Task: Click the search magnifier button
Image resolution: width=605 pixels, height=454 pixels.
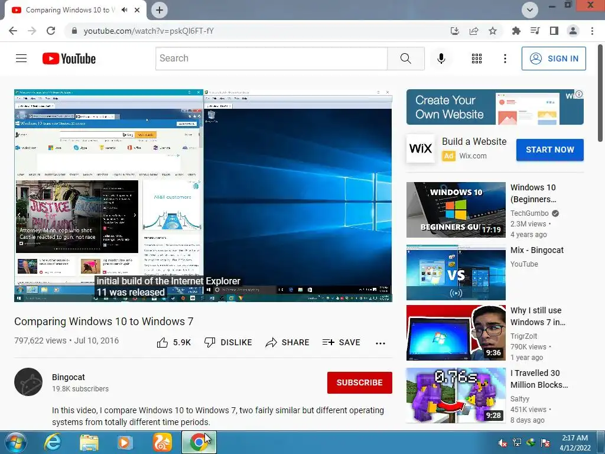Action: [405, 59]
